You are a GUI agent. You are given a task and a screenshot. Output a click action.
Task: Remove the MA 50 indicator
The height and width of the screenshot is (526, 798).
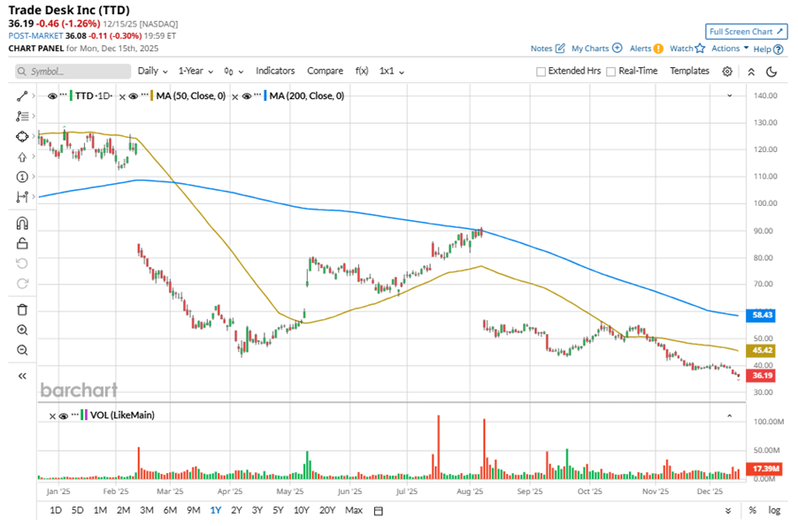pos(122,96)
